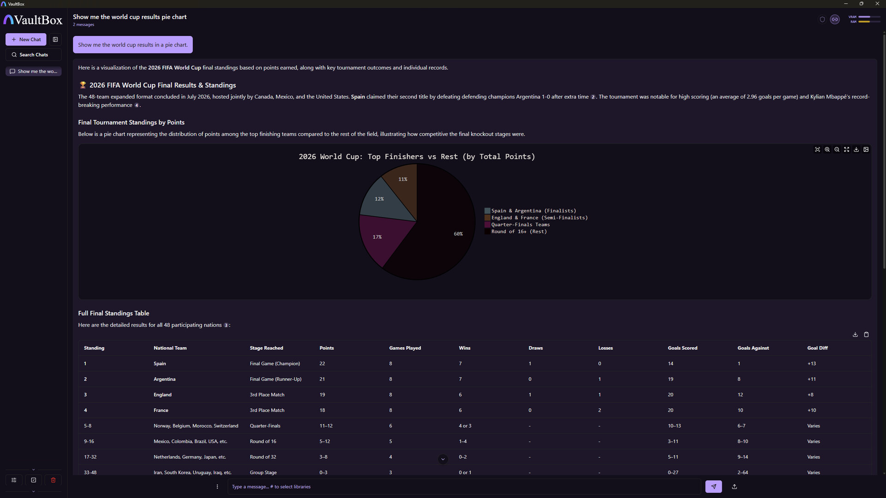Viewport: 886px width, 498px height.
Task: Open Search Chats
Action: coord(33,55)
